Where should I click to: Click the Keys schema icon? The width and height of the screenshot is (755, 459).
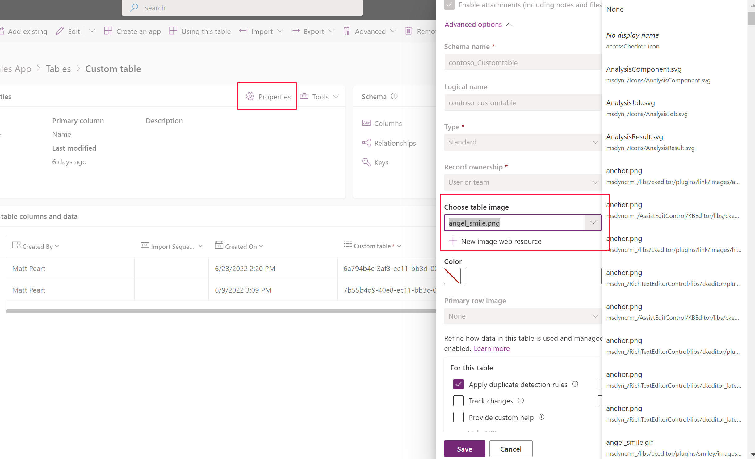coord(366,162)
